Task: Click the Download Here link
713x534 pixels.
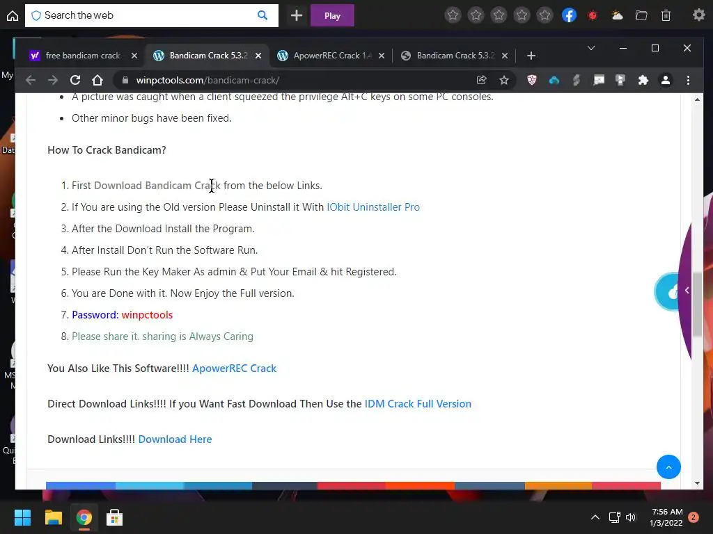Action: coord(175,439)
